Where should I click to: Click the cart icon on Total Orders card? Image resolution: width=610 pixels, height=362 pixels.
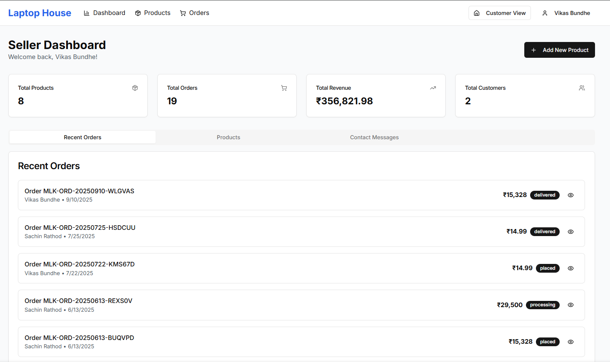(284, 88)
